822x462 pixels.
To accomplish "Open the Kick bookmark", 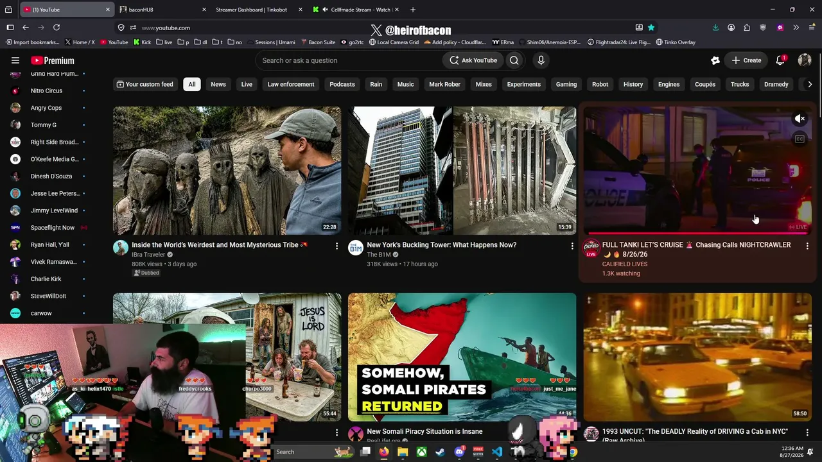I will pyautogui.click(x=142, y=42).
